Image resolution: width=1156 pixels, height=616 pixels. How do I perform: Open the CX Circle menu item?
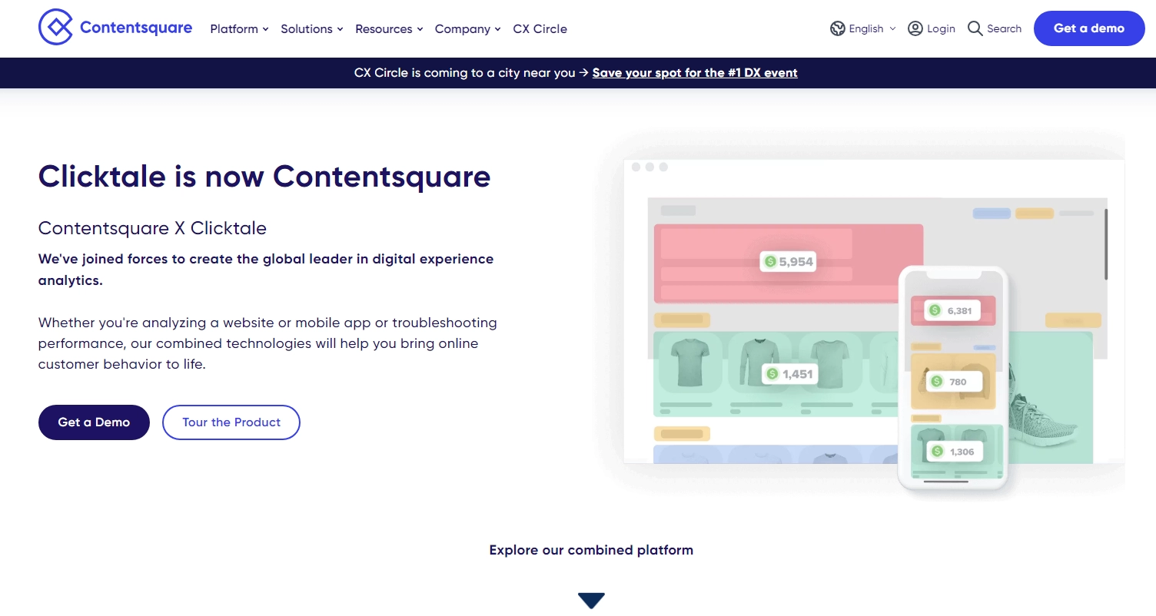click(540, 28)
